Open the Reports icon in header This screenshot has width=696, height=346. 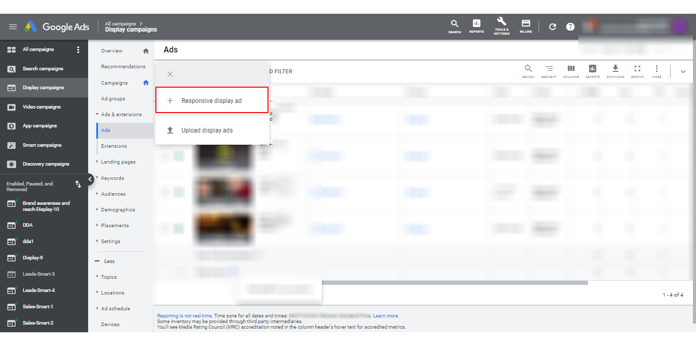coord(476,26)
